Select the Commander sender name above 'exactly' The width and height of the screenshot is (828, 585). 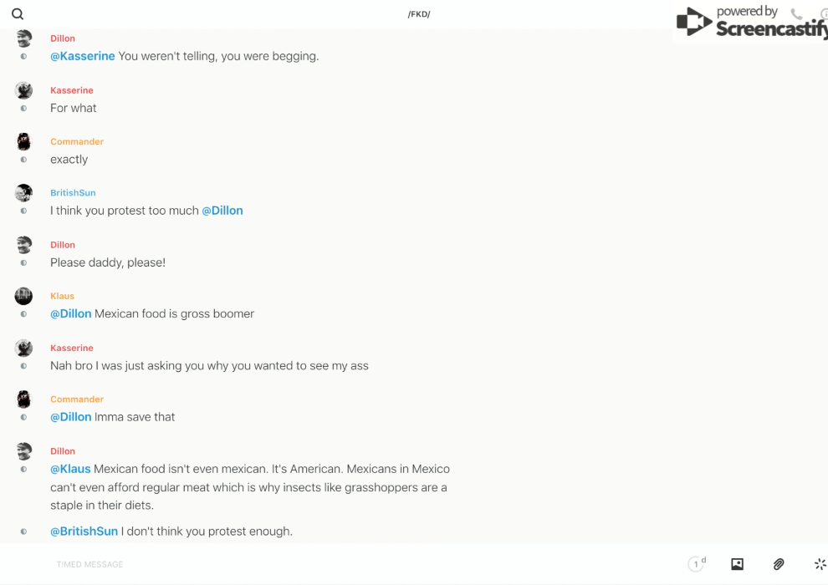[77, 141]
